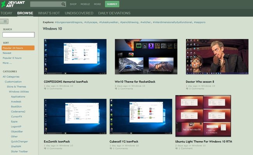Explore the #witcher tag

(146, 22)
